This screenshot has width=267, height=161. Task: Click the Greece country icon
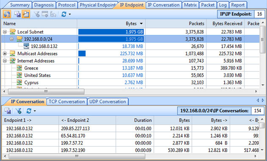point(19,68)
